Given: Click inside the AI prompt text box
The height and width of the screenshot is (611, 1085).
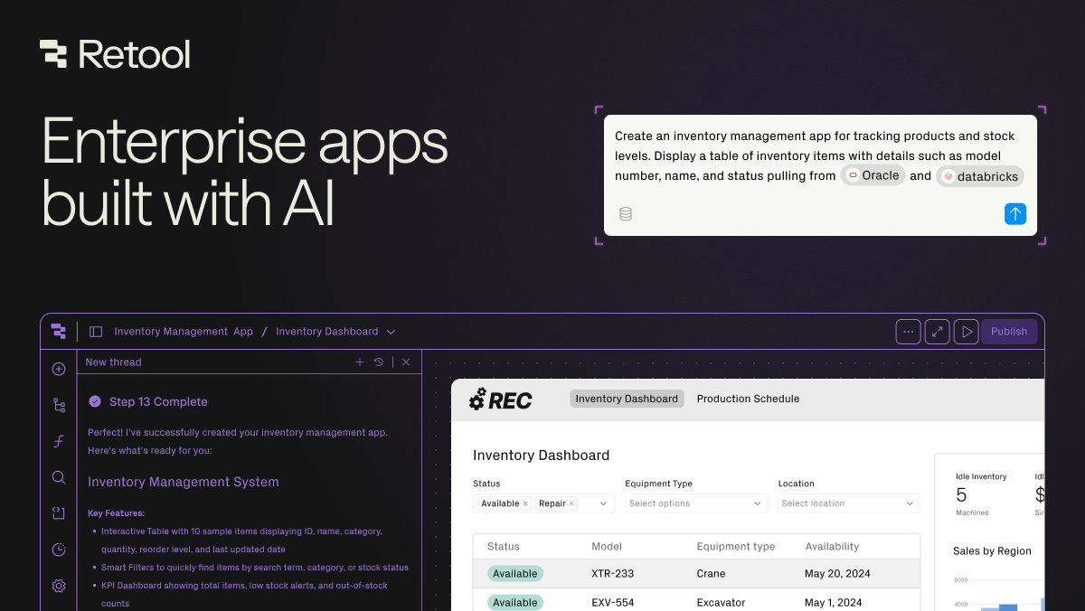Looking at the screenshot, I should 820,175.
